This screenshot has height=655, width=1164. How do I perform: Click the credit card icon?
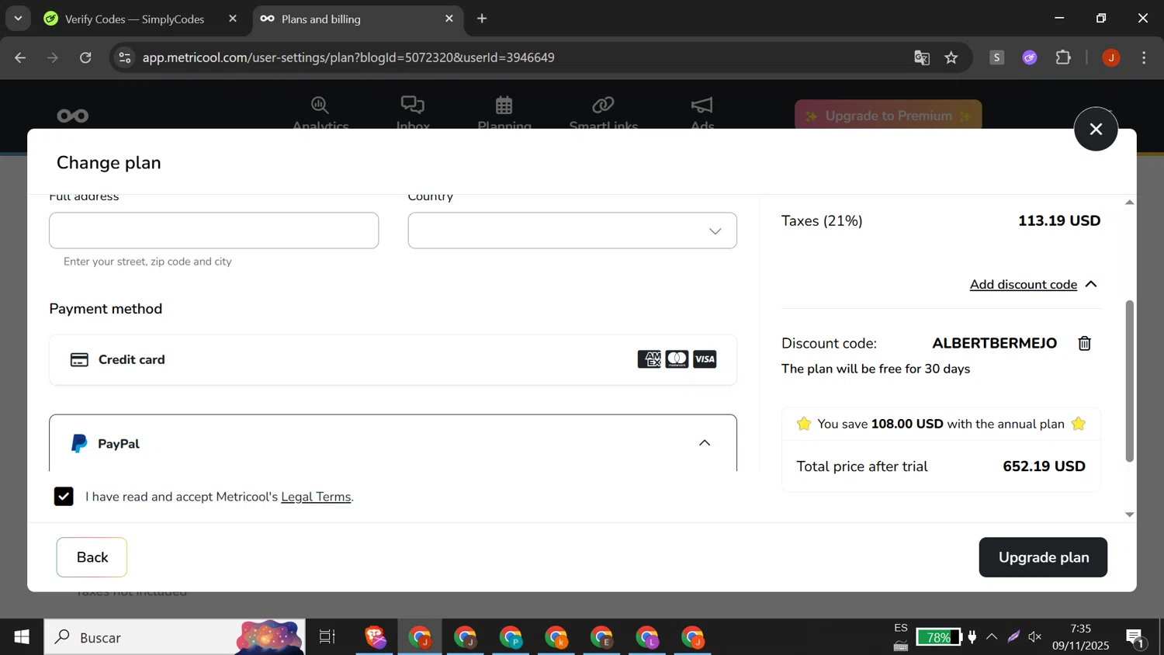pyautogui.click(x=79, y=359)
